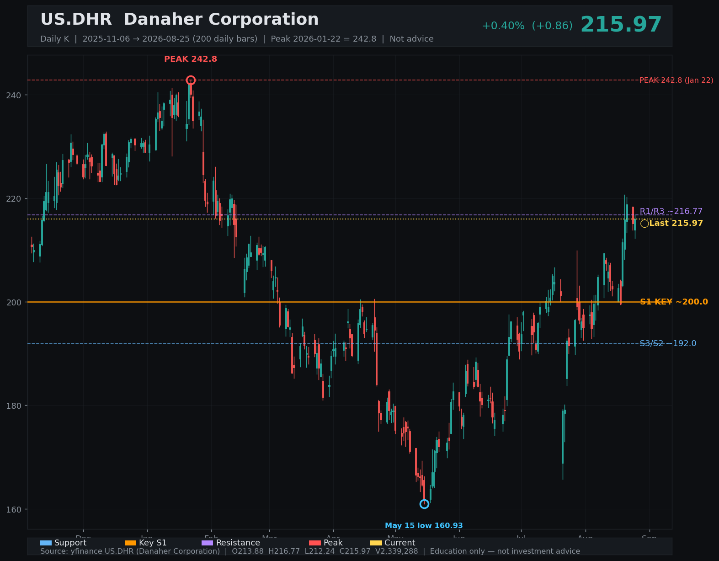Image resolution: width=719 pixels, height=561 pixels.
Task: Click the '+0.40% (+0.86)' change text
Action: click(x=527, y=26)
